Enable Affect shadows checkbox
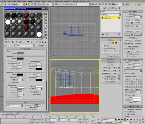 41,92
